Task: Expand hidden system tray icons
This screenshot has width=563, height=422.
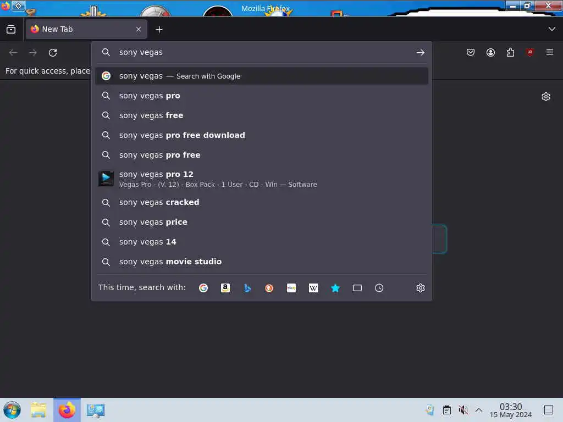Action: tap(479, 410)
